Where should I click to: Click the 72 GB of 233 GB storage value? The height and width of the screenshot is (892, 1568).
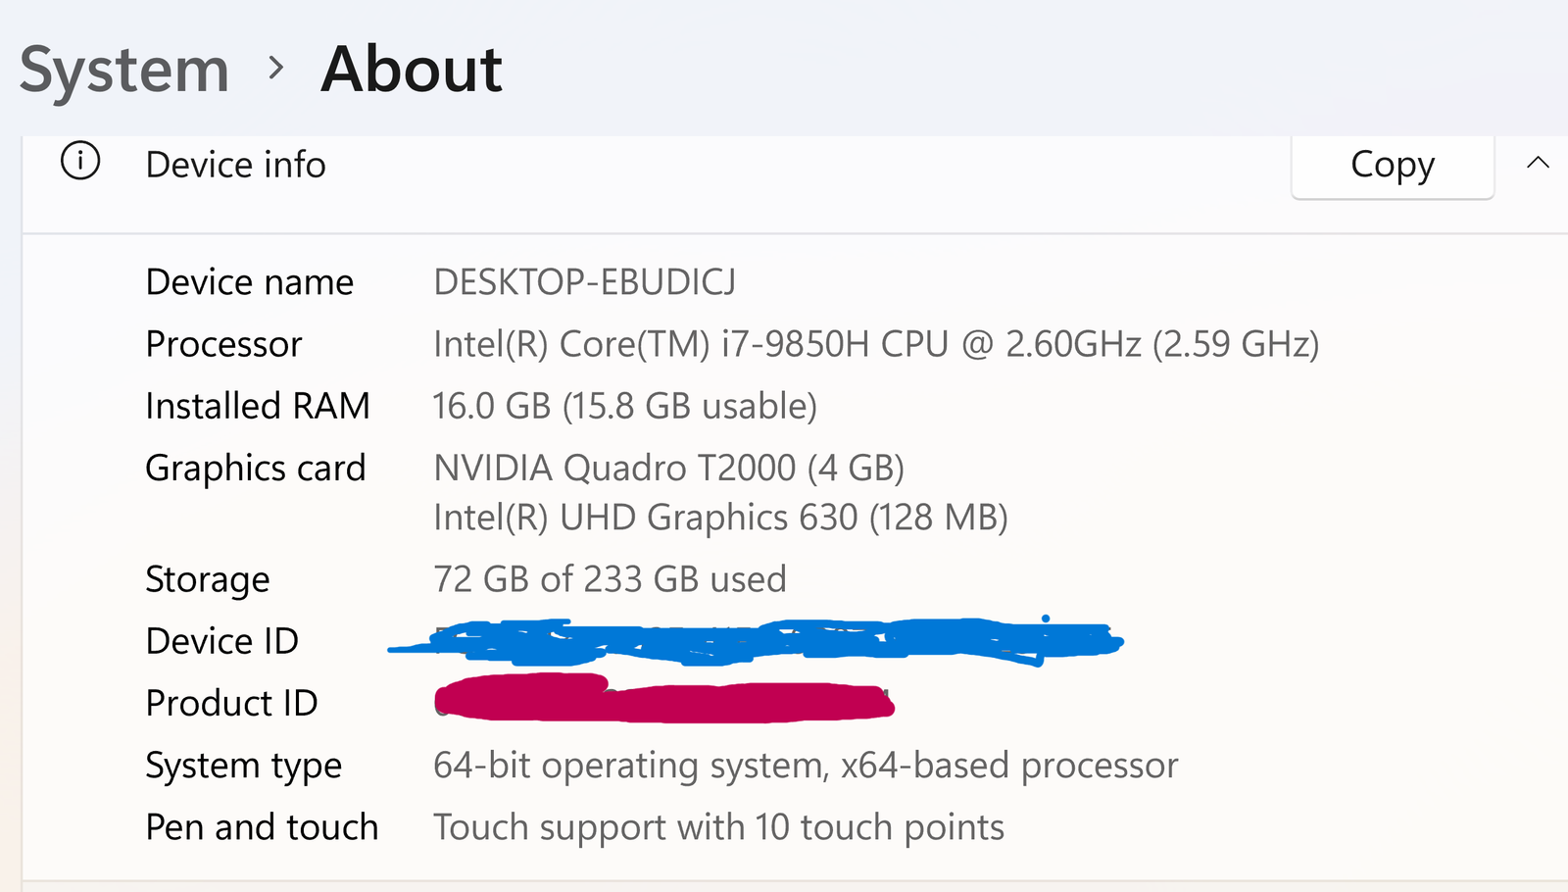click(x=610, y=579)
